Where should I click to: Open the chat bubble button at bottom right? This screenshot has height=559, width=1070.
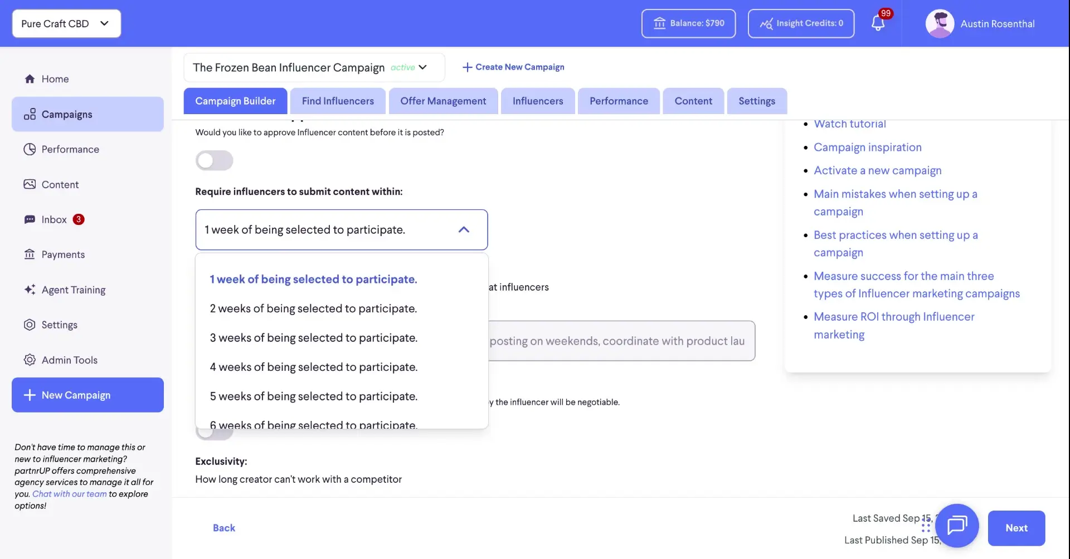[957, 526]
